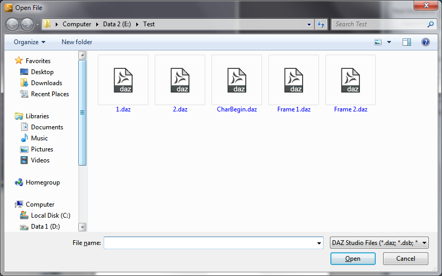Click the Desktop icon in sidebar
Viewport: 442px width, 276px height.
(x=24, y=72)
